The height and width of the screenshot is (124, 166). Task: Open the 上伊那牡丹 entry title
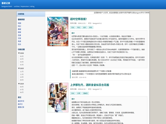[x=89, y=85]
